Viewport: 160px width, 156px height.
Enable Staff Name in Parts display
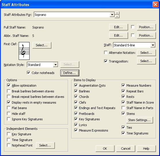tap(123, 108)
